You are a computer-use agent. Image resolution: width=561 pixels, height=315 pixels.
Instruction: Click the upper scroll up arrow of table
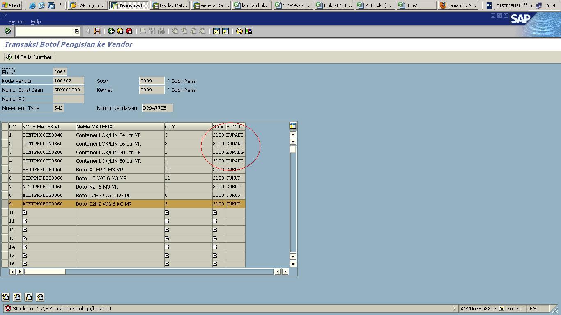[293, 134]
